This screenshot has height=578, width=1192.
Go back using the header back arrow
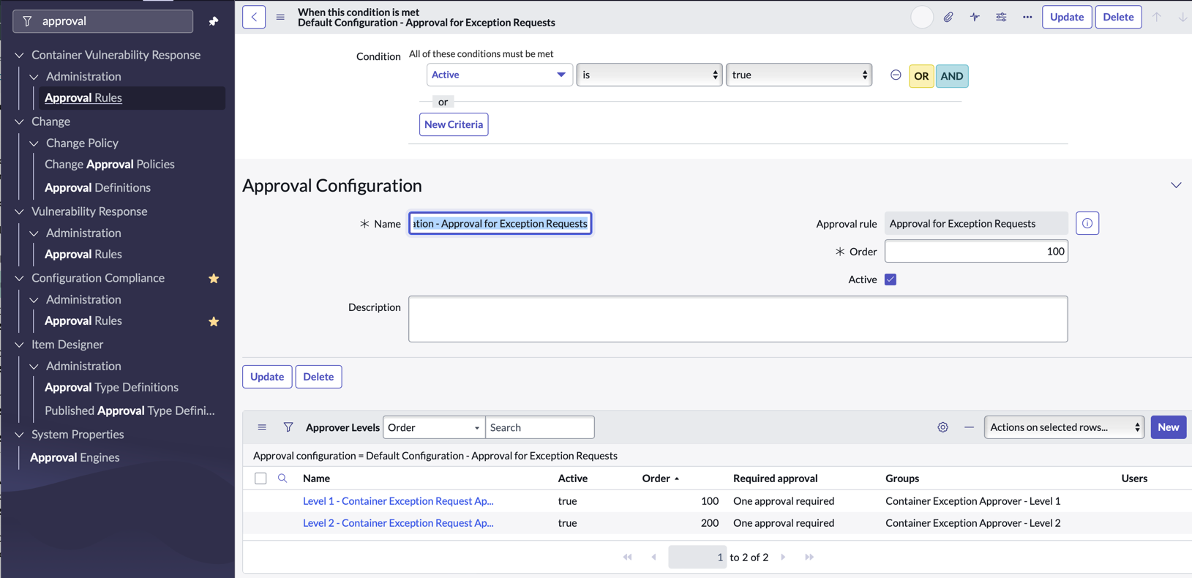click(x=254, y=17)
